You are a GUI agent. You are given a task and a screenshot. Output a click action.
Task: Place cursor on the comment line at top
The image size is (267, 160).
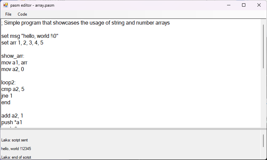coord(85,23)
